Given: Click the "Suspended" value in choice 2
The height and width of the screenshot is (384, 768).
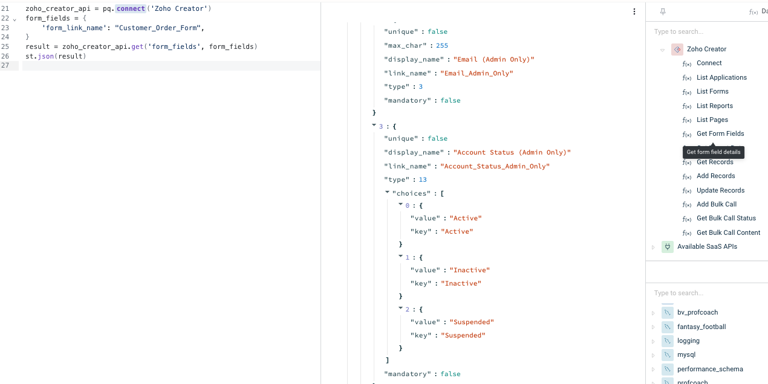Looking at the screenshot, I should point(472,322).
